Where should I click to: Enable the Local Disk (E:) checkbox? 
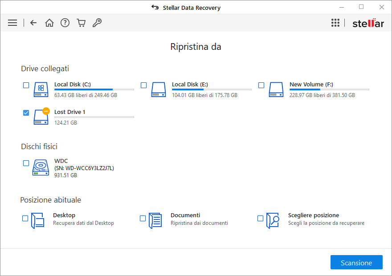pyautogui.click(x=143, y=85)
